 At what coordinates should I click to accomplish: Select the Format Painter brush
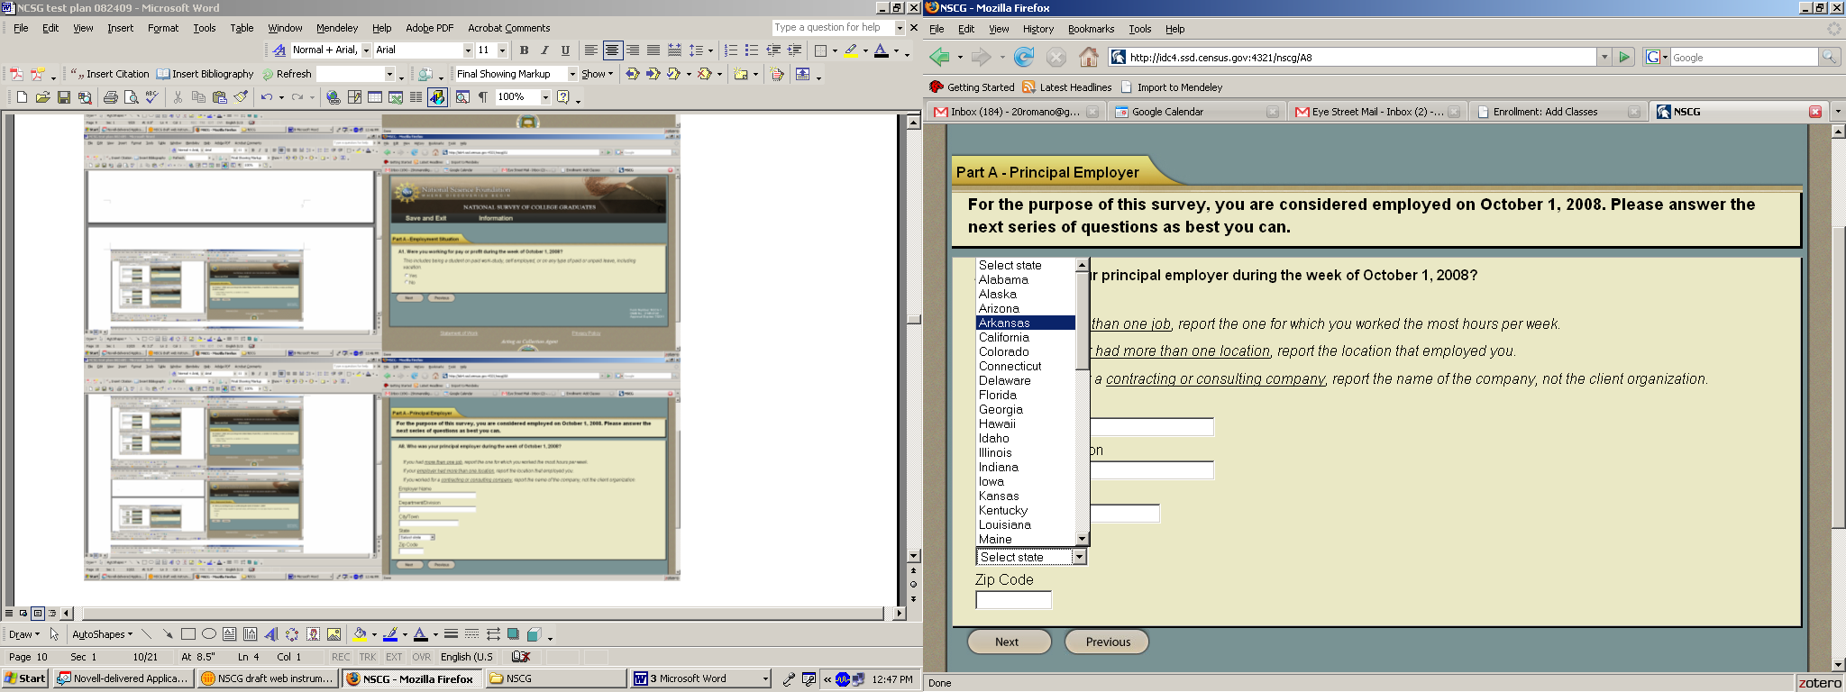click(241, 97)
